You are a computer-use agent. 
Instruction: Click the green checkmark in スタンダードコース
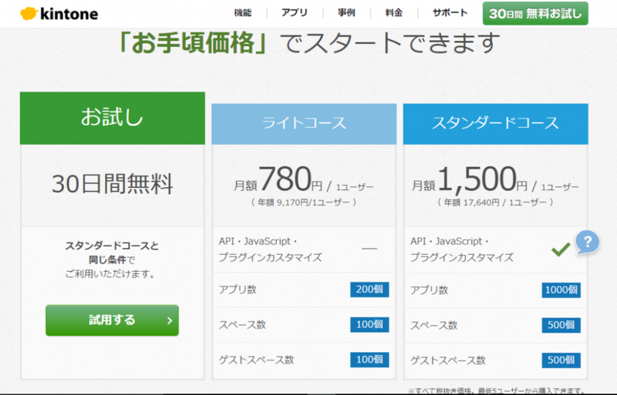pyautogui.click(x=561, y=249)
